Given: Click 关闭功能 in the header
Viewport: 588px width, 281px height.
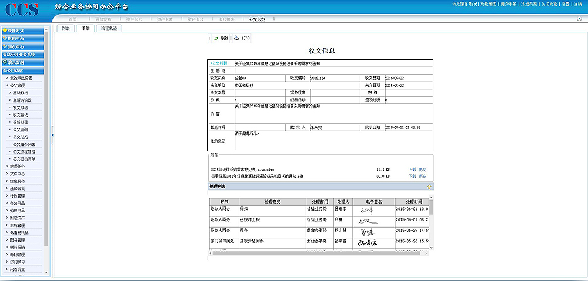Looking at the screenshot, I should (549, 4).
